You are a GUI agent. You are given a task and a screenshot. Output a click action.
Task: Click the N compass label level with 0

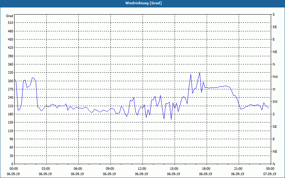click(x=274, y=164)
